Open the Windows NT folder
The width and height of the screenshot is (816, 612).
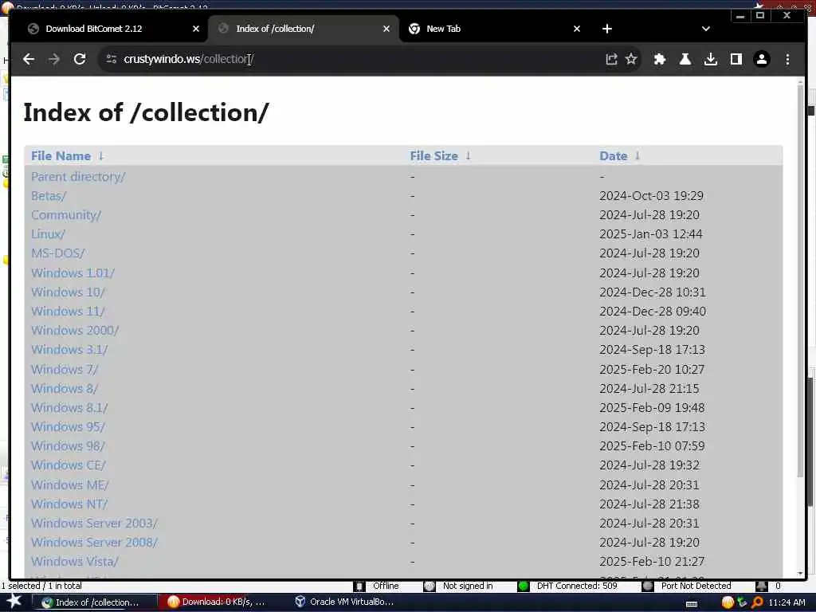(x=69, y=504)
